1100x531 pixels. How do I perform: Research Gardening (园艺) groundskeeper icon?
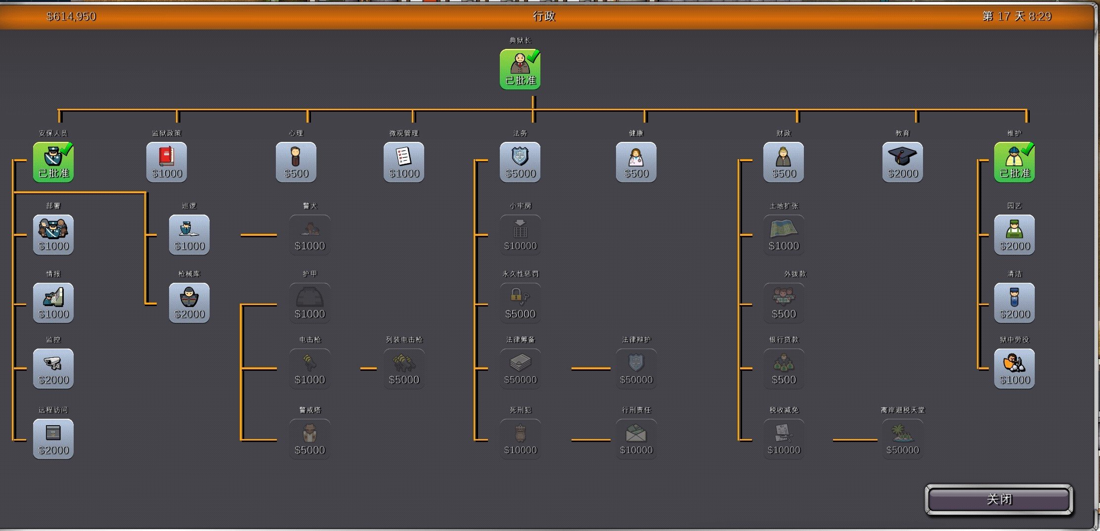coord(1014,235)
